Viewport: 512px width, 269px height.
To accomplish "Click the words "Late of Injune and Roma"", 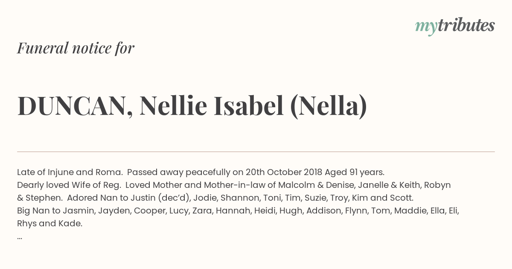I will (x=70, y=172).
